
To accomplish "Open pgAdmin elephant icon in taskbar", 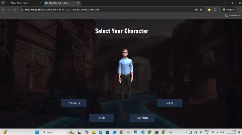I will [x=135, y=132].
